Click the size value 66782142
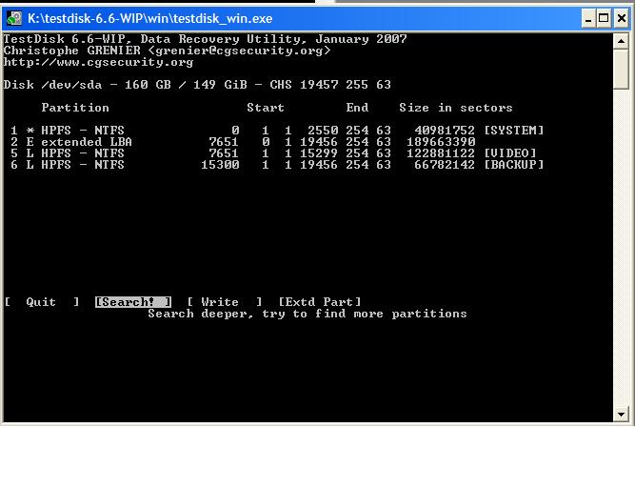 pyautogui.click(x=445, y=165)
